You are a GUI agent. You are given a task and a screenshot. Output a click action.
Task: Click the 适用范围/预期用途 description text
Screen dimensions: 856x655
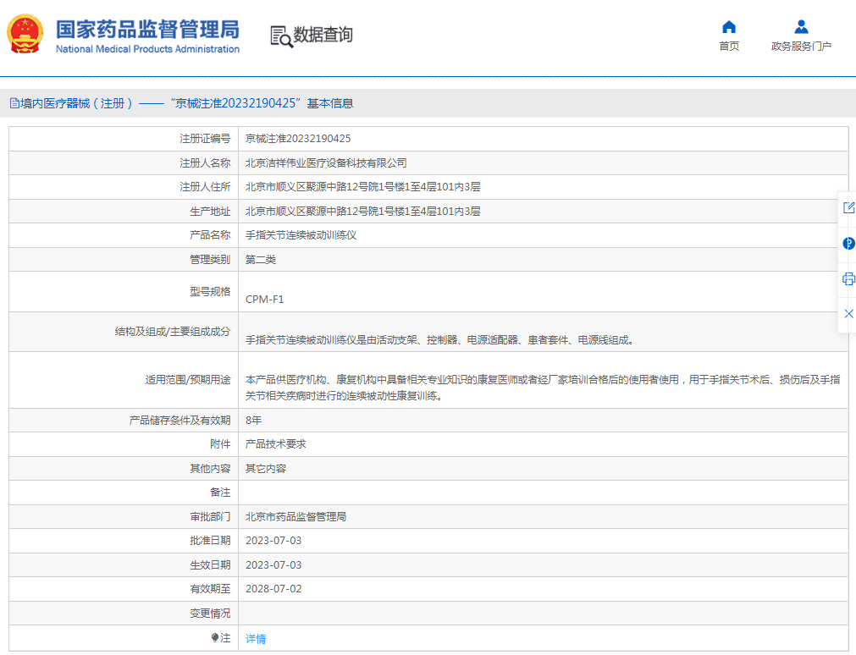point(543,388)
